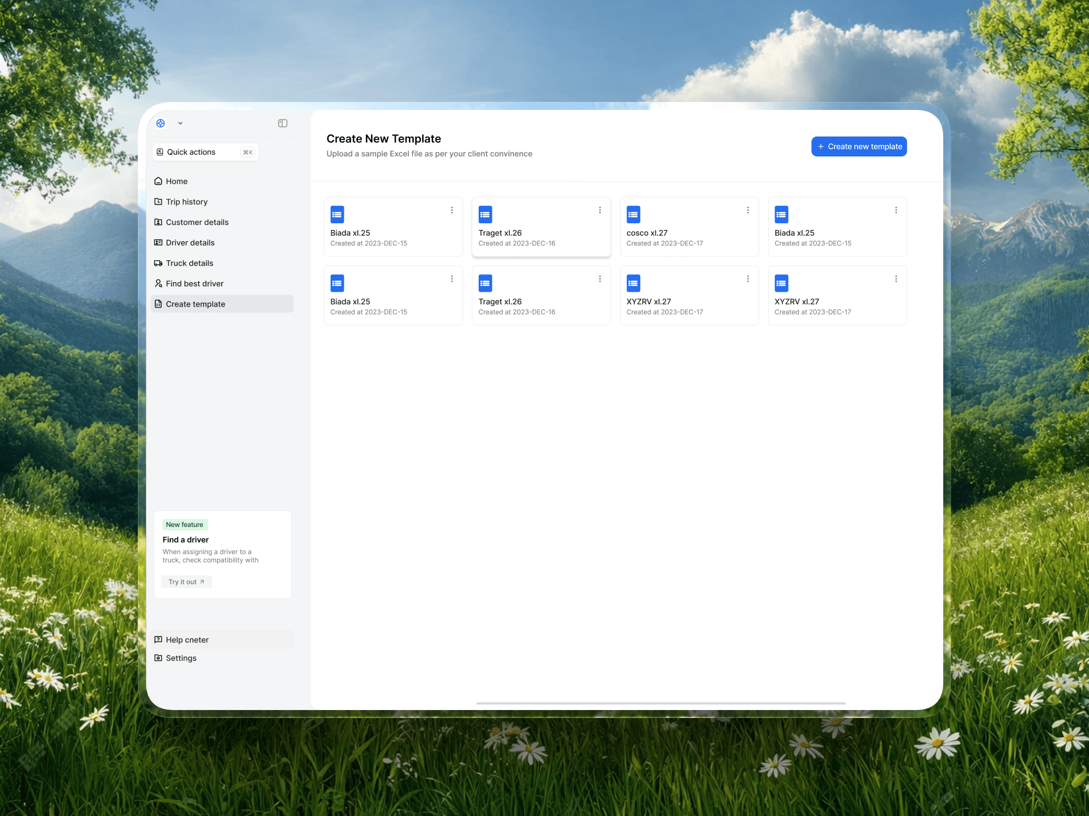
Task: Select the Create template sidebar item
Action: coord(195,304)
